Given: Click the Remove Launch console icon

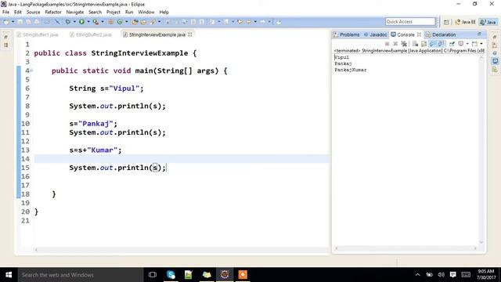Looking at the screenshot, I should point(395,44).
